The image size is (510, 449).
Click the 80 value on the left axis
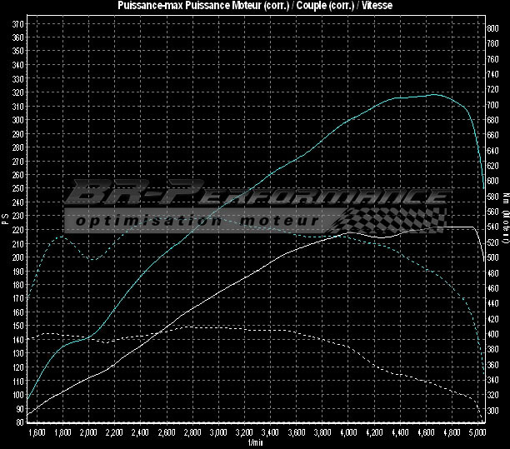click(20, 422)
